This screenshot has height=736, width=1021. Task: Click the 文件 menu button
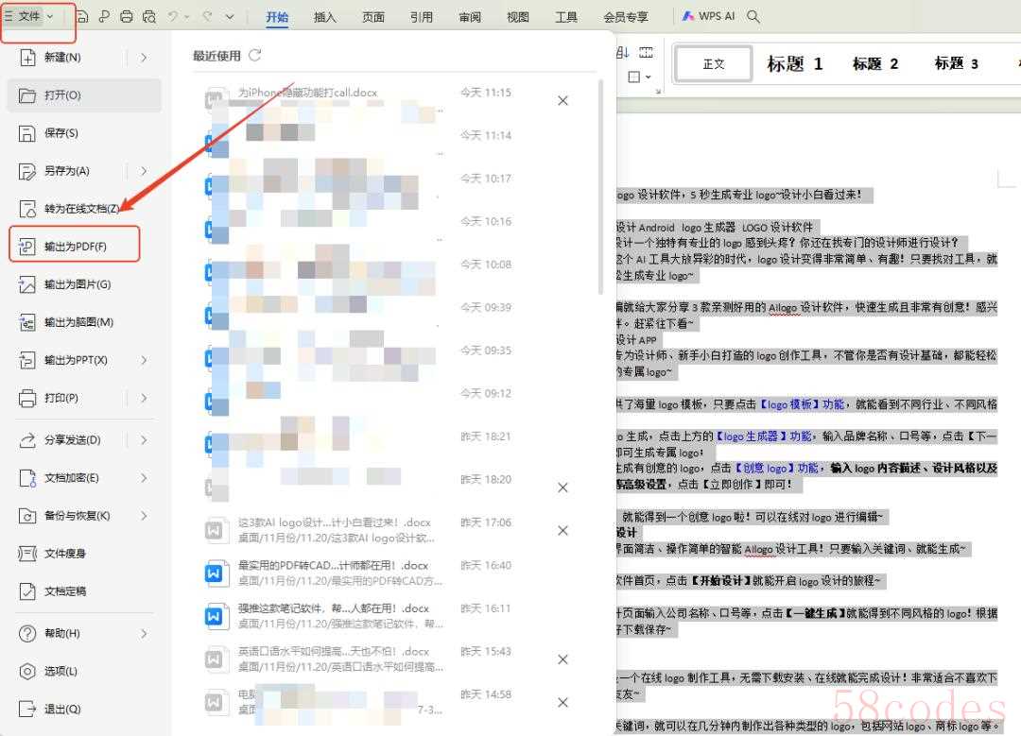[x=29, y=16]
